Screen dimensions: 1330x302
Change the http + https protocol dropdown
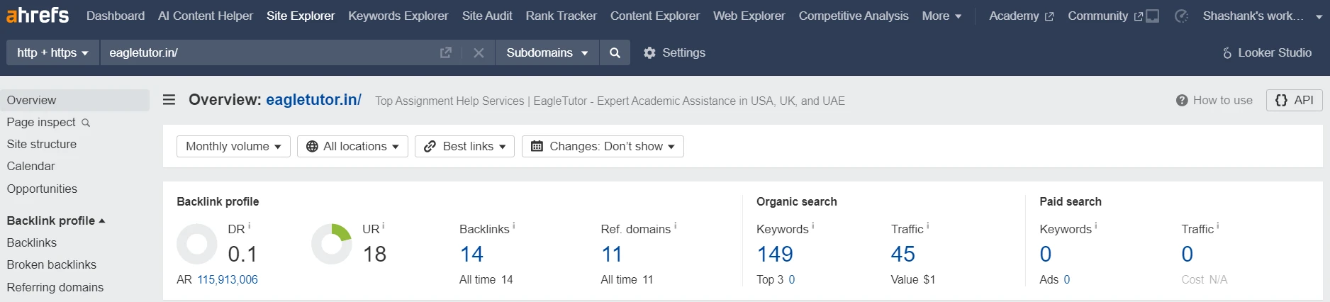click(x=52, y=52)
